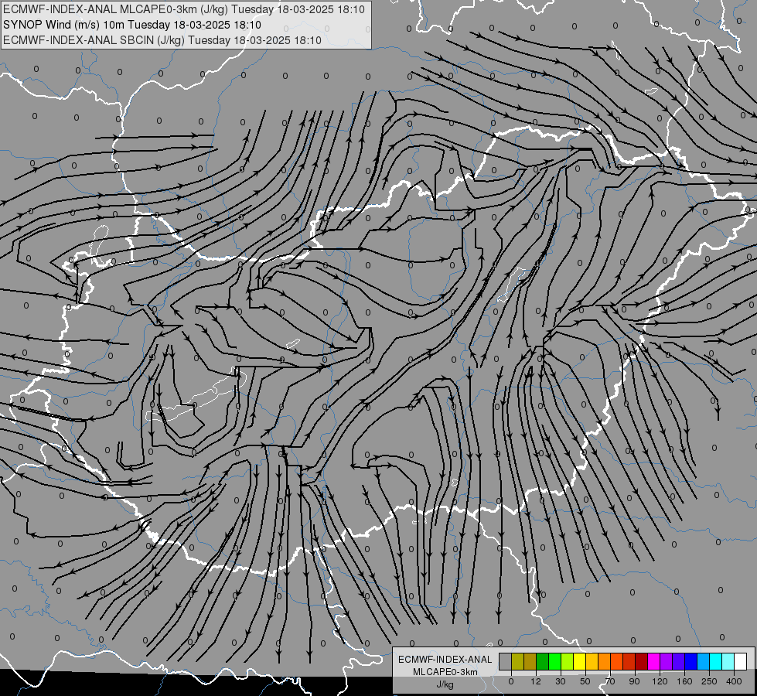Pick the dark red legend swatch

(x=642, y=661)
